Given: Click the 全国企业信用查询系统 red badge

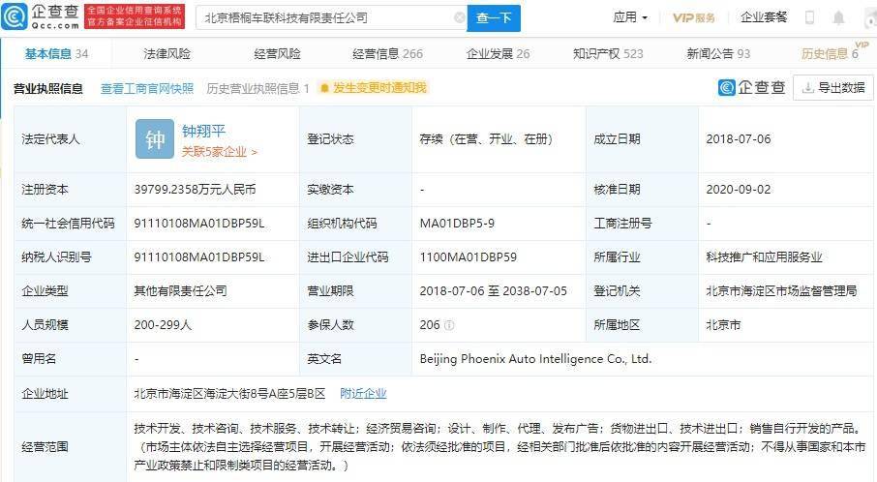Looking at the screenshot, I should 135,15.
